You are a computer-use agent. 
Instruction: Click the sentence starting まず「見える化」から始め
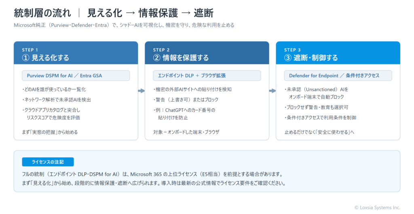(154, 183)
